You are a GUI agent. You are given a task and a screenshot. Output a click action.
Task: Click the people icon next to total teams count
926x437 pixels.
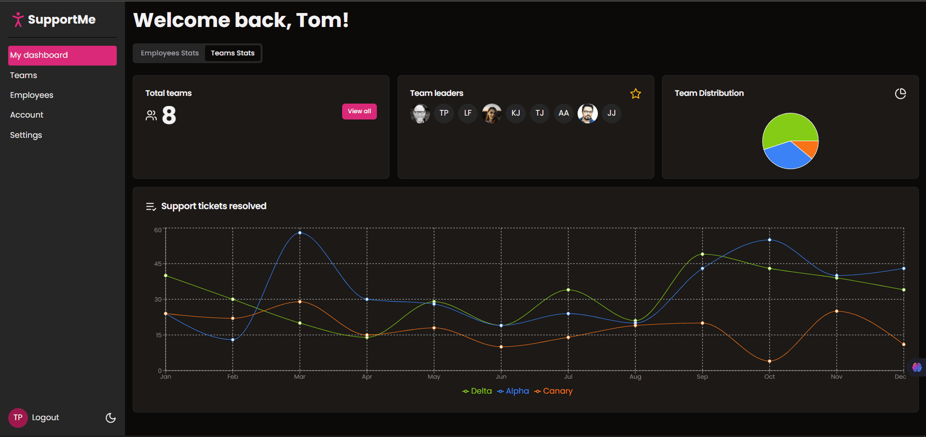pyautogui.click(x=151, y=115)
